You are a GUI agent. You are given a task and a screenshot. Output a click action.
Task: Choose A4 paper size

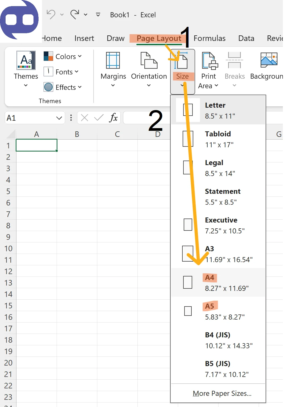click(218, 282)
